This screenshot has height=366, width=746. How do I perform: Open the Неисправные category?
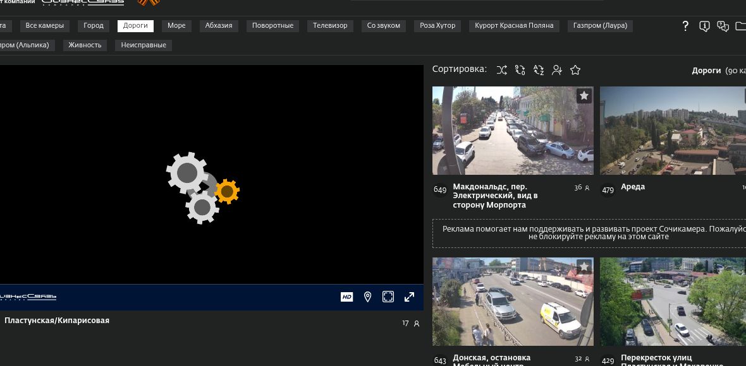(x=144, y=45)
